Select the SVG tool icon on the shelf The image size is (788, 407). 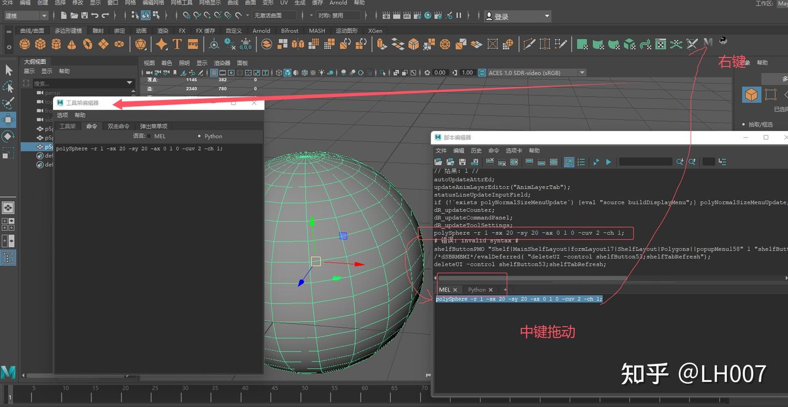(193, 43)
